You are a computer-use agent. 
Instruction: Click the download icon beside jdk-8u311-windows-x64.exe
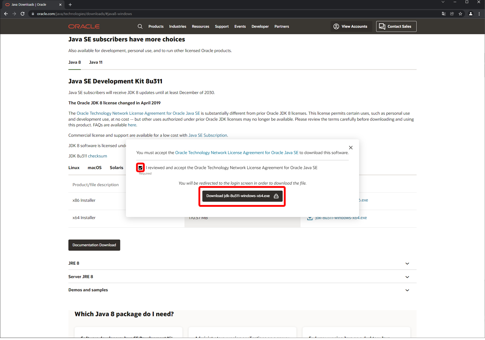pos(310,218)
